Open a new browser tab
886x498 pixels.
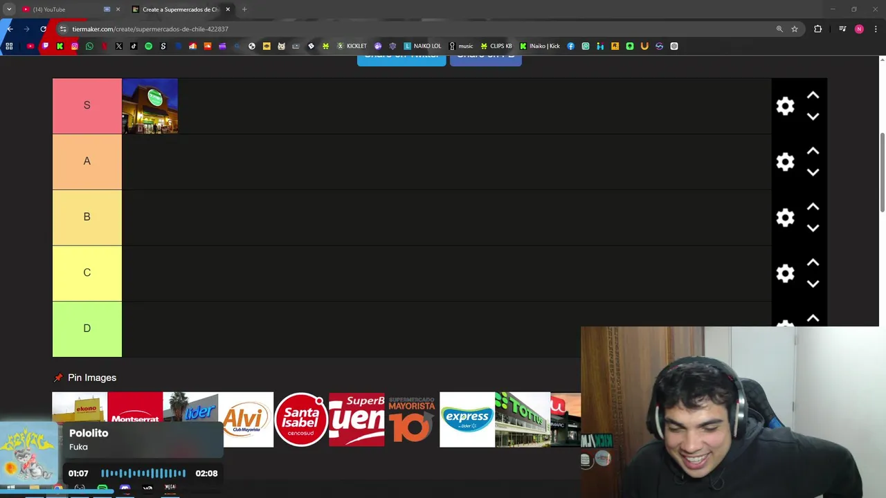(244, 10)
